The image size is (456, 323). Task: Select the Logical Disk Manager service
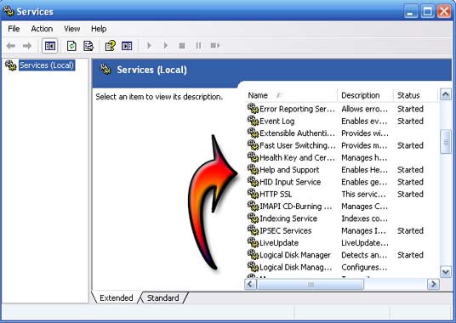(342, 255)
